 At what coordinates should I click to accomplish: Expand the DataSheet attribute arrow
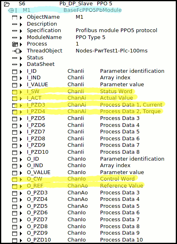pyautogui.click(x=21, y=65)
